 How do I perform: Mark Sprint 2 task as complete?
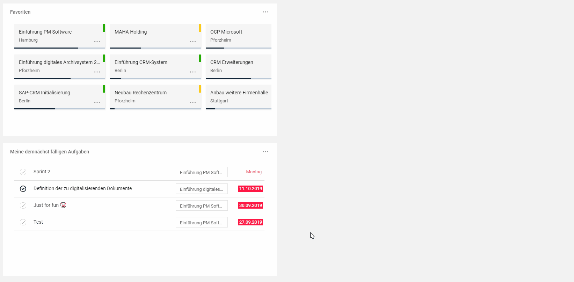tap(23, 172)
